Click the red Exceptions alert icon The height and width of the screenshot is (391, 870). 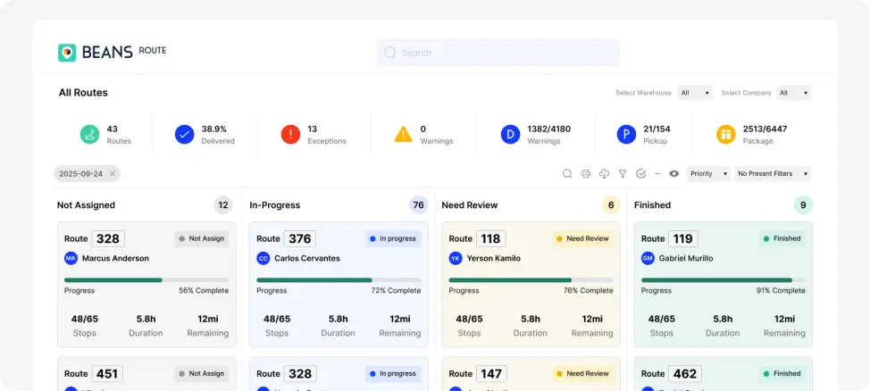(x=290, y=135)
